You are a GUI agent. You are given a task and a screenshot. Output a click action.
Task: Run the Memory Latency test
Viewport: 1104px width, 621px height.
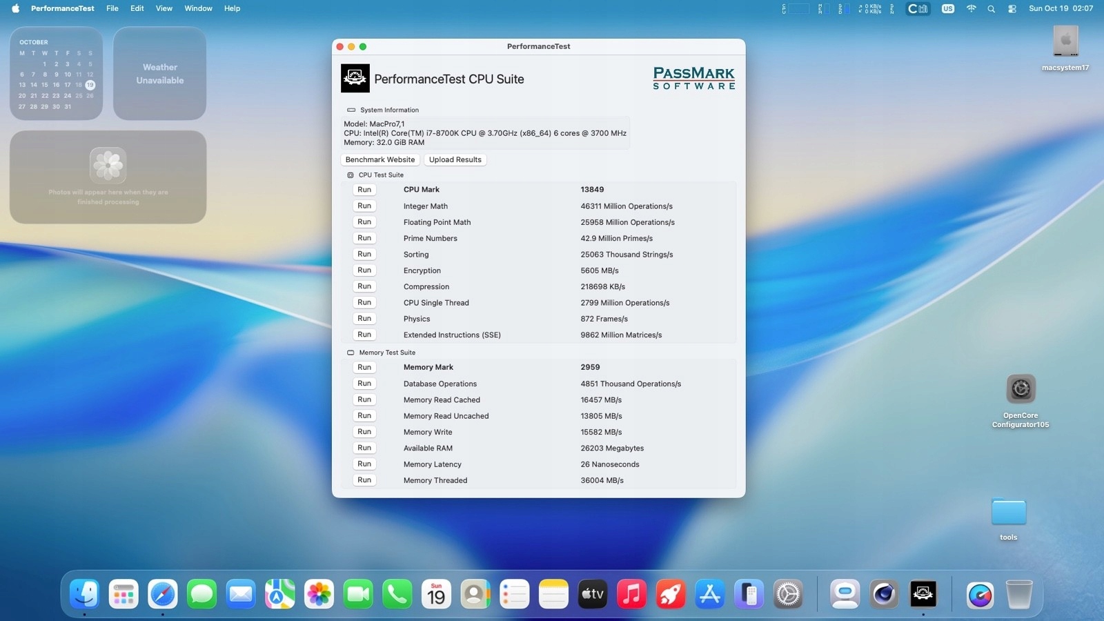364,464
